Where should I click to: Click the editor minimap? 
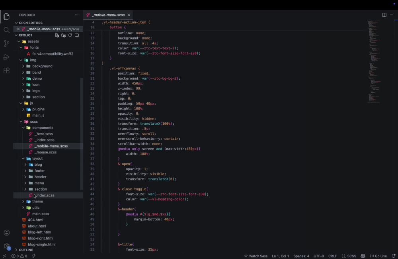coord(374,61)
